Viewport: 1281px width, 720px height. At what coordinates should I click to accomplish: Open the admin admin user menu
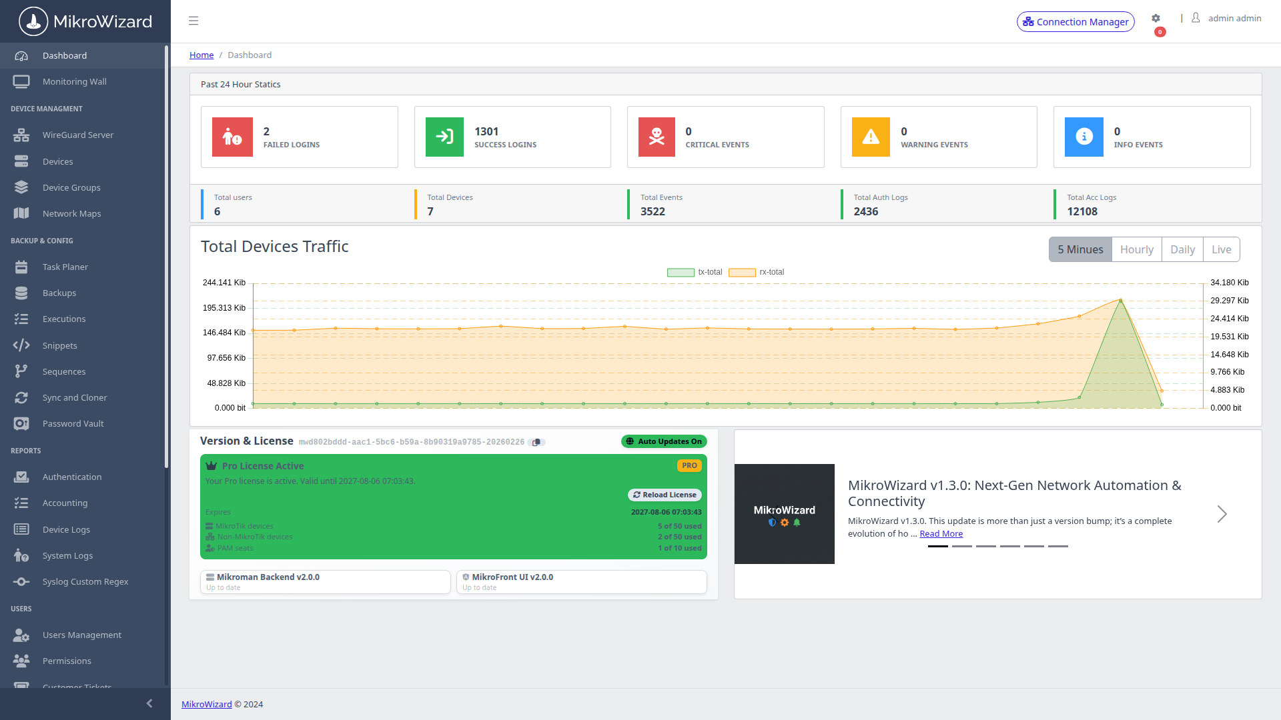tap(1226, 19)
